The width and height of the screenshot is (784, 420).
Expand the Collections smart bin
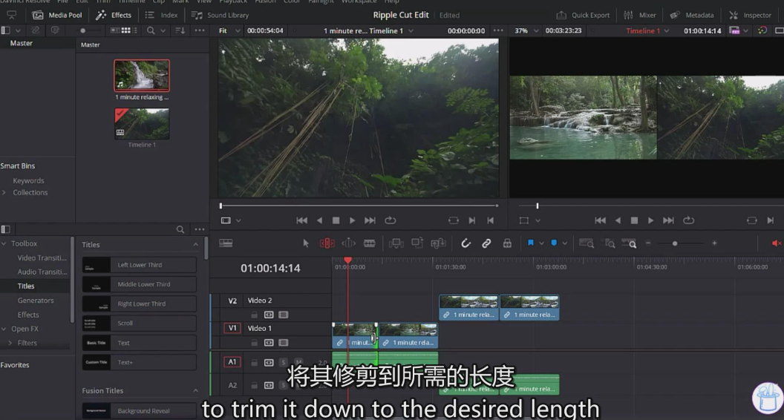[4, 192]
